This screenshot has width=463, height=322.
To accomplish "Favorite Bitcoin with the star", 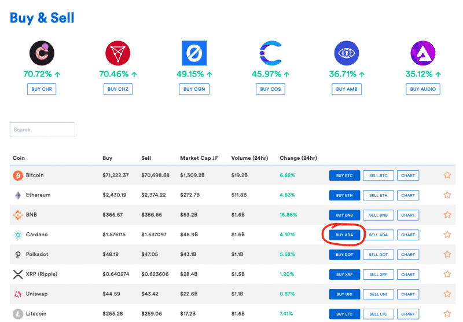I will 447,175.
